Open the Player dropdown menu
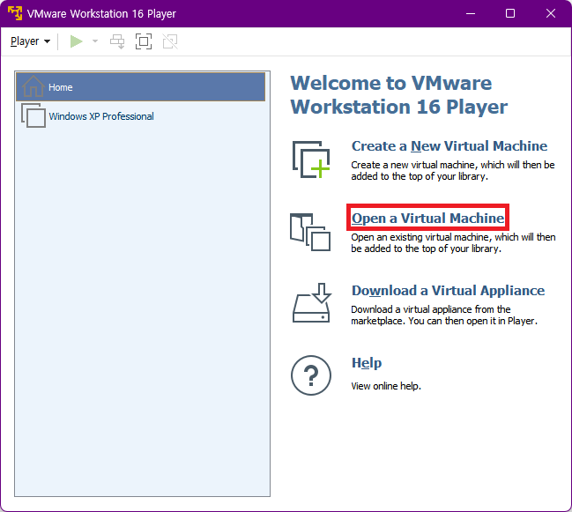 (x=30, y=41)
